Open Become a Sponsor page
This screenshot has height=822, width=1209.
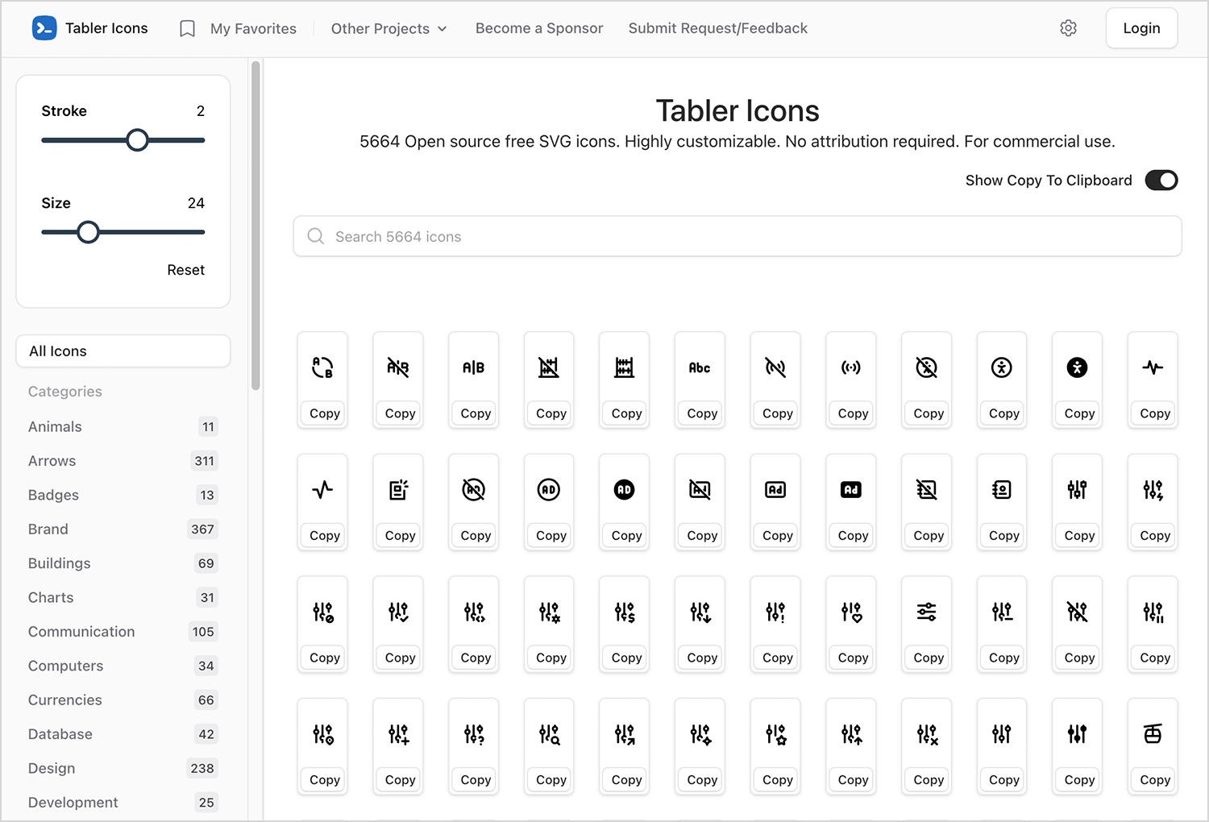tap(539, 28)
